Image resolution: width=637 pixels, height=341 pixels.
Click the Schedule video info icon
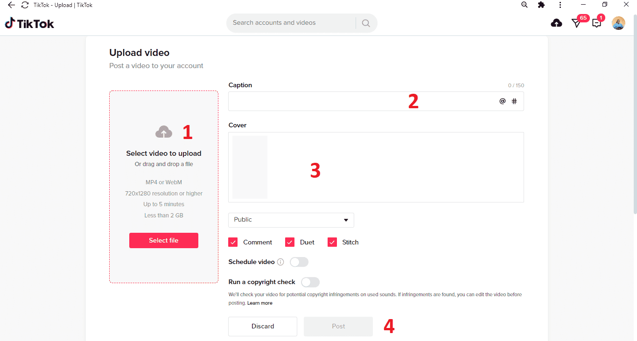click(x=280, y=262)
